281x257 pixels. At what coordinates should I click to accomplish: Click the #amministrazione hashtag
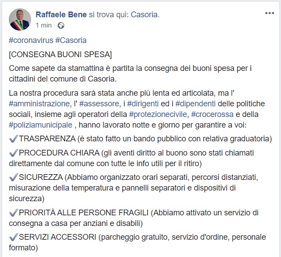pyautogui.click(x=39, y=103)
